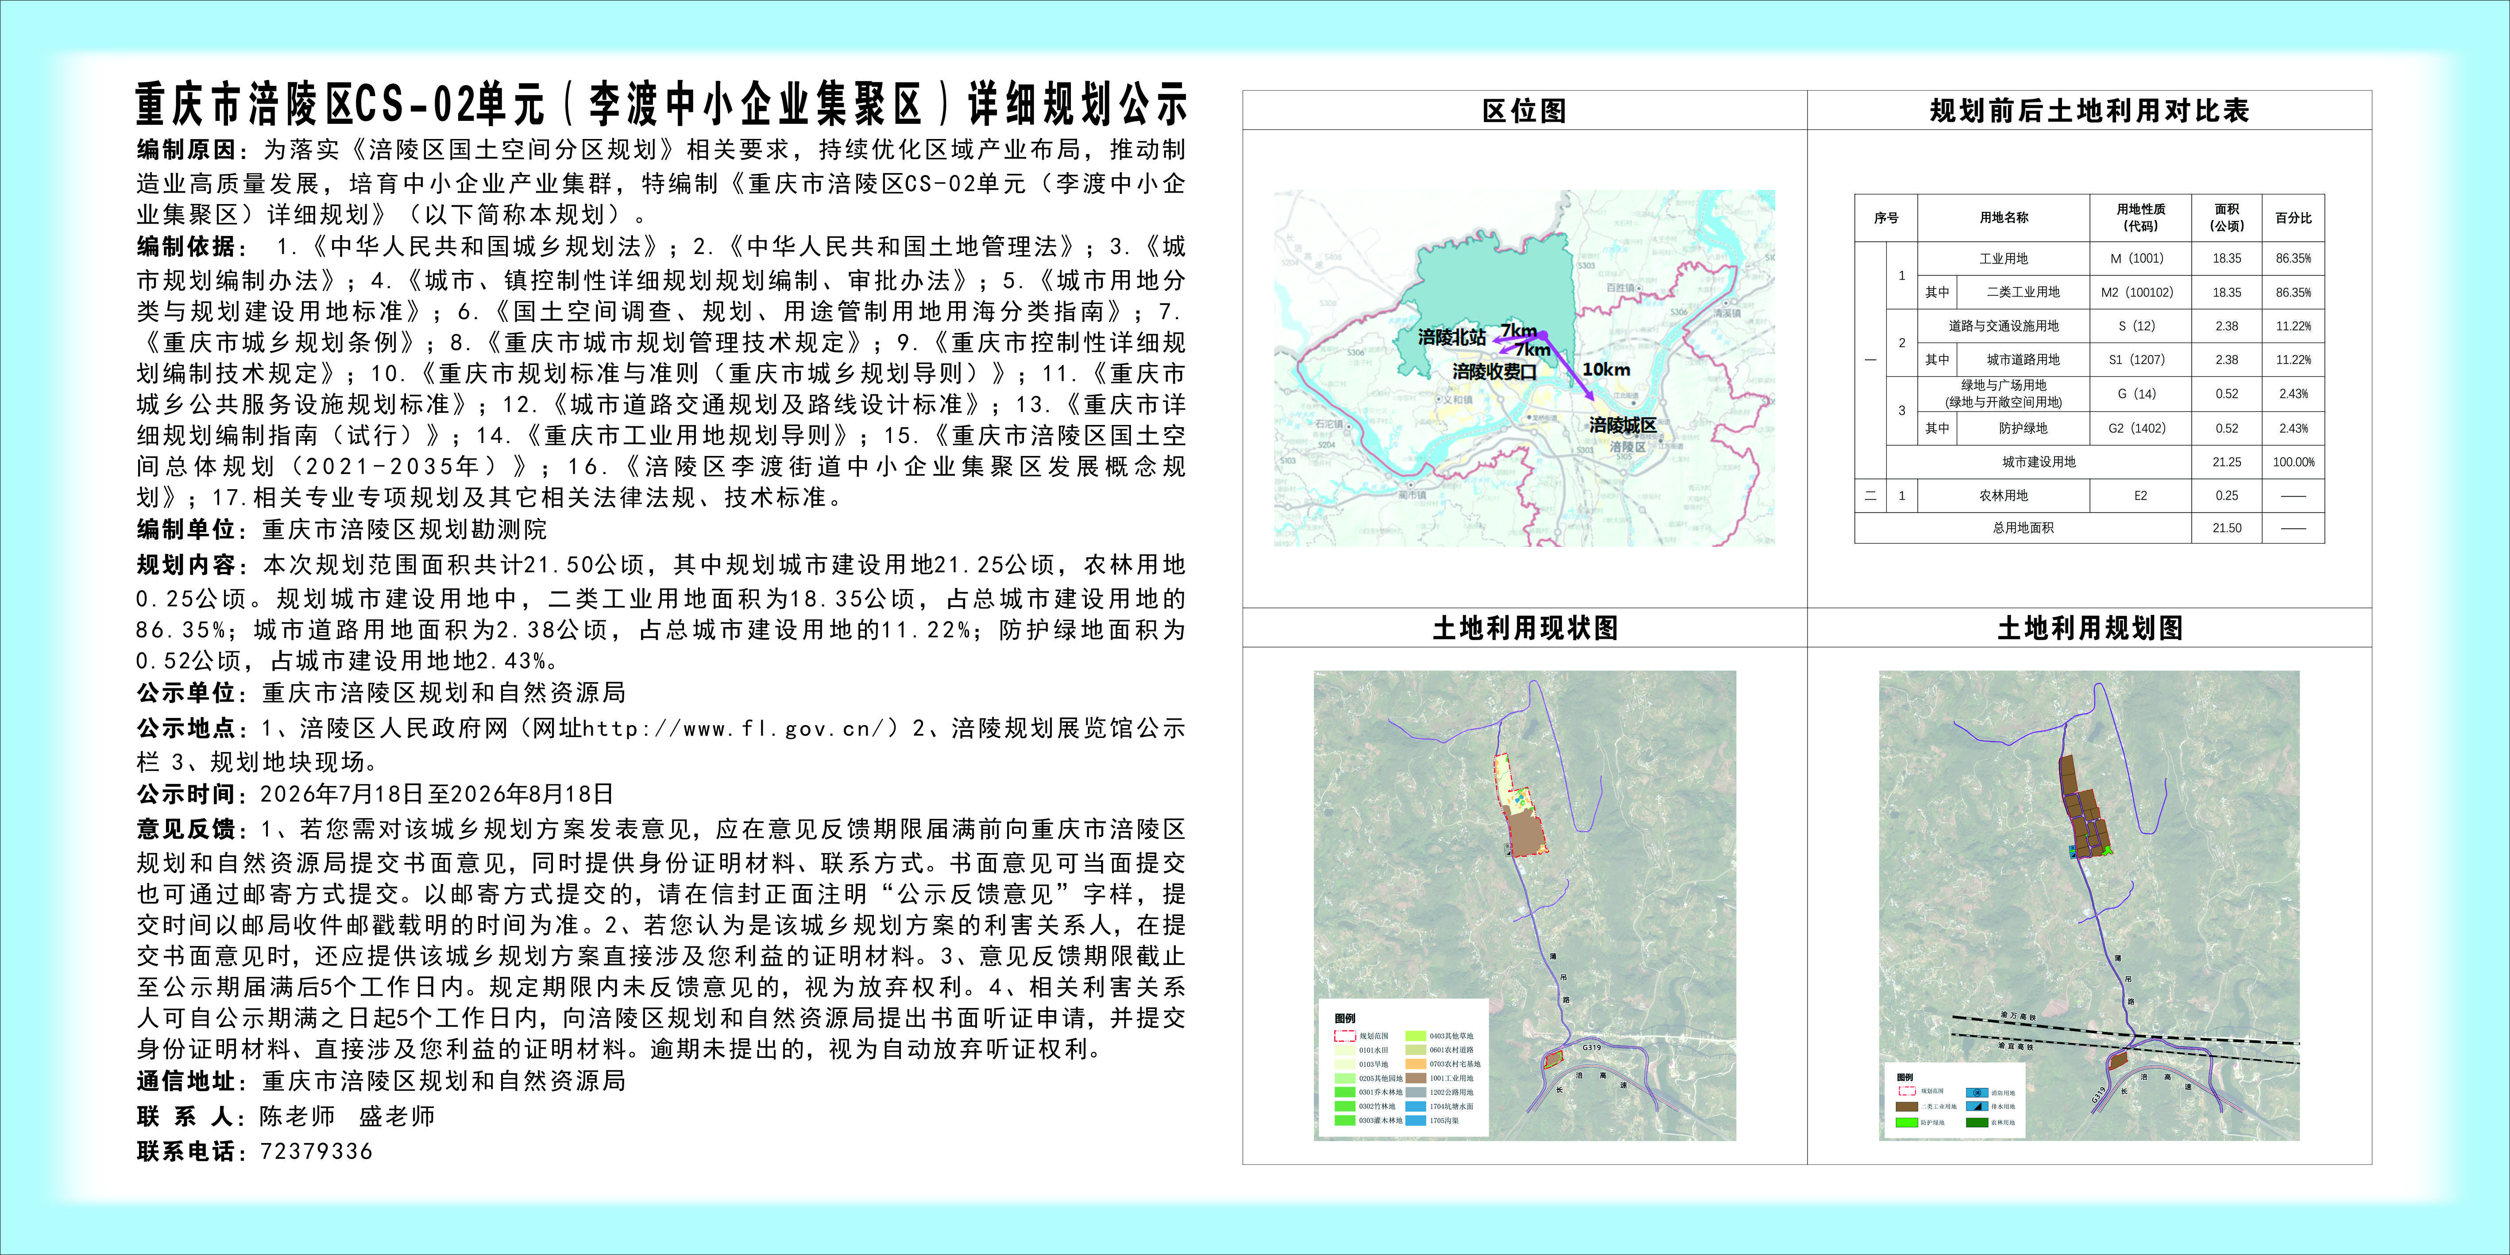Click the 涪陵北站 label on the location map

click(1452, 337)
